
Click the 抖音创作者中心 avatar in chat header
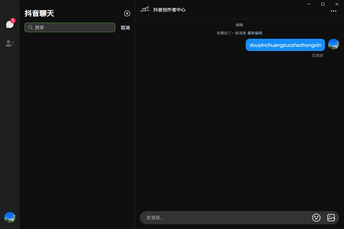146,10
